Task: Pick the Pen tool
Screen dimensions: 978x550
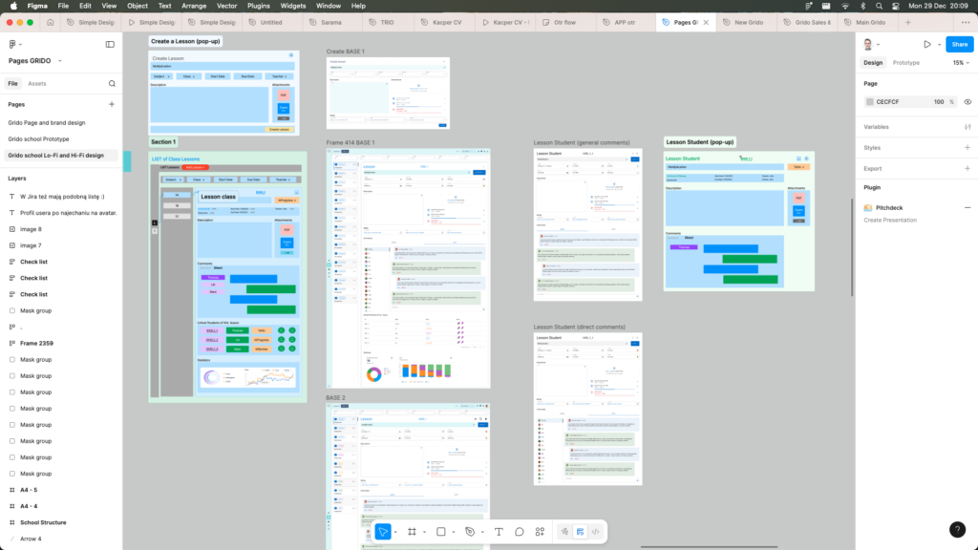Action: [x=469, y=532]
